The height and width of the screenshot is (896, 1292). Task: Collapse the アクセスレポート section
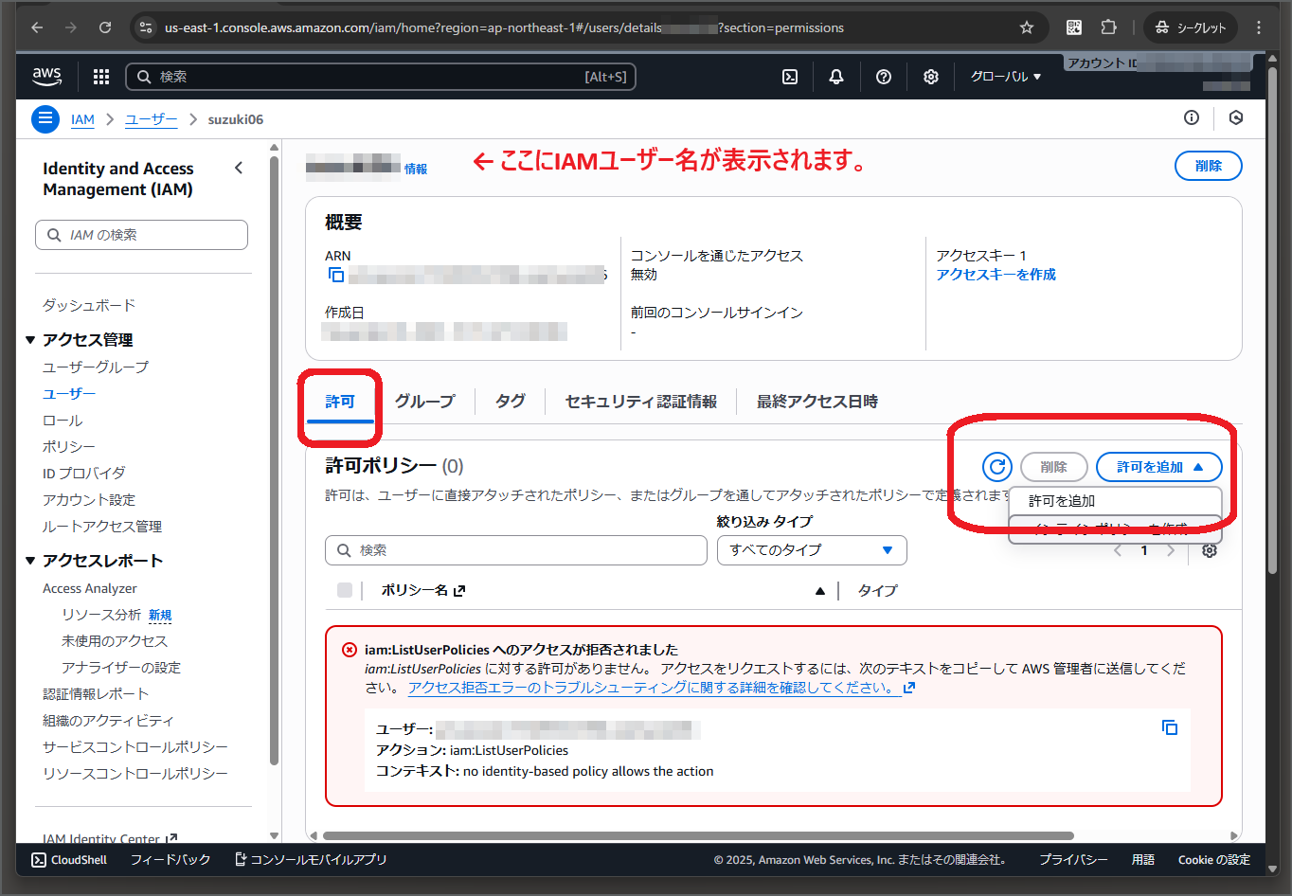(95, 561)
